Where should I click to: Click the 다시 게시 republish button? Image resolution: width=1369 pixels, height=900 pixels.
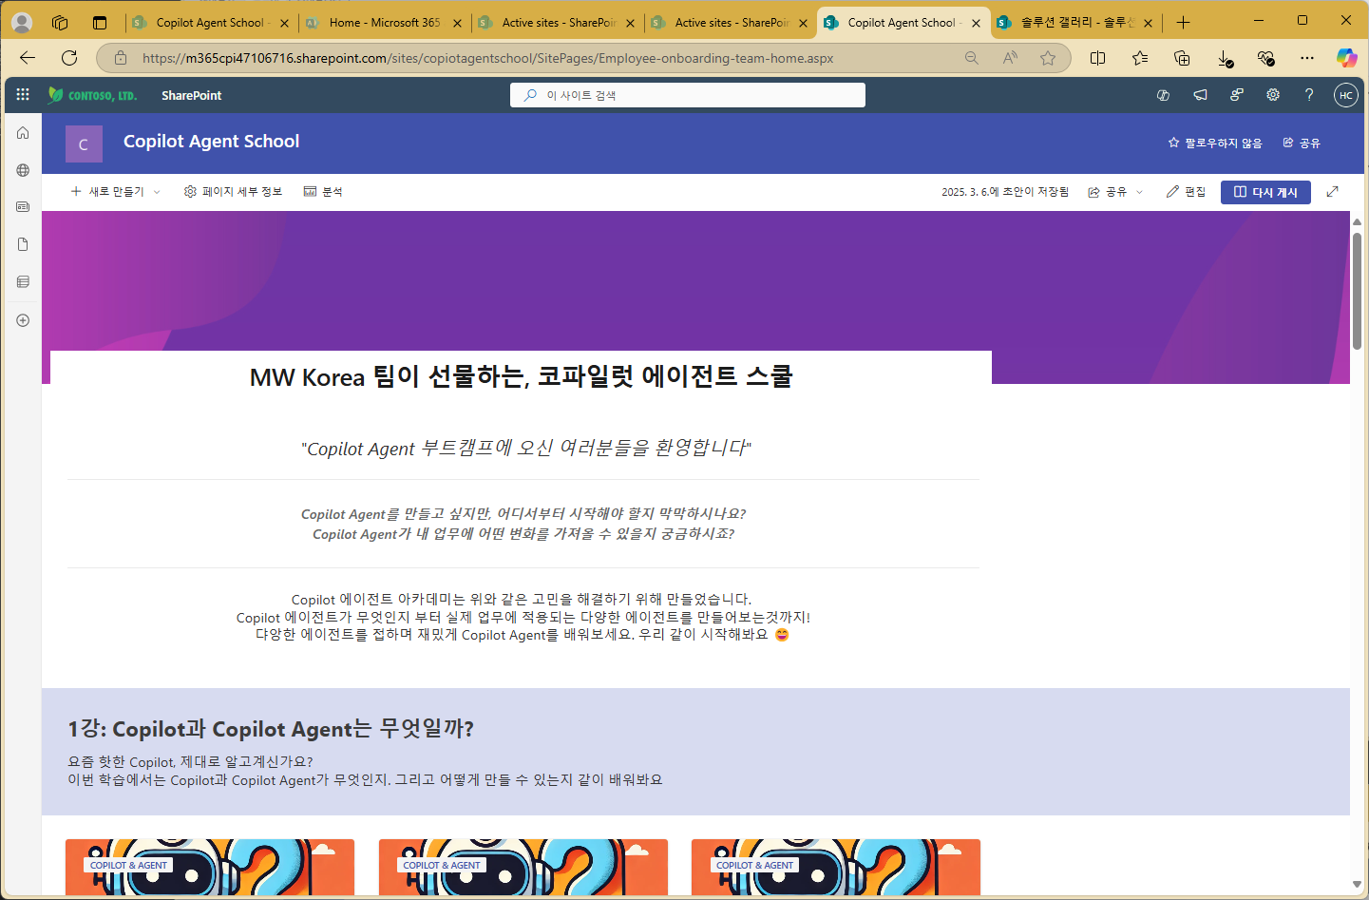pyautogui.click(x=1265, y=192)
